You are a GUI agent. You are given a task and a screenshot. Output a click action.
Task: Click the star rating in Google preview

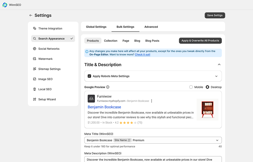pyautogui.click(x=128, y=123)
